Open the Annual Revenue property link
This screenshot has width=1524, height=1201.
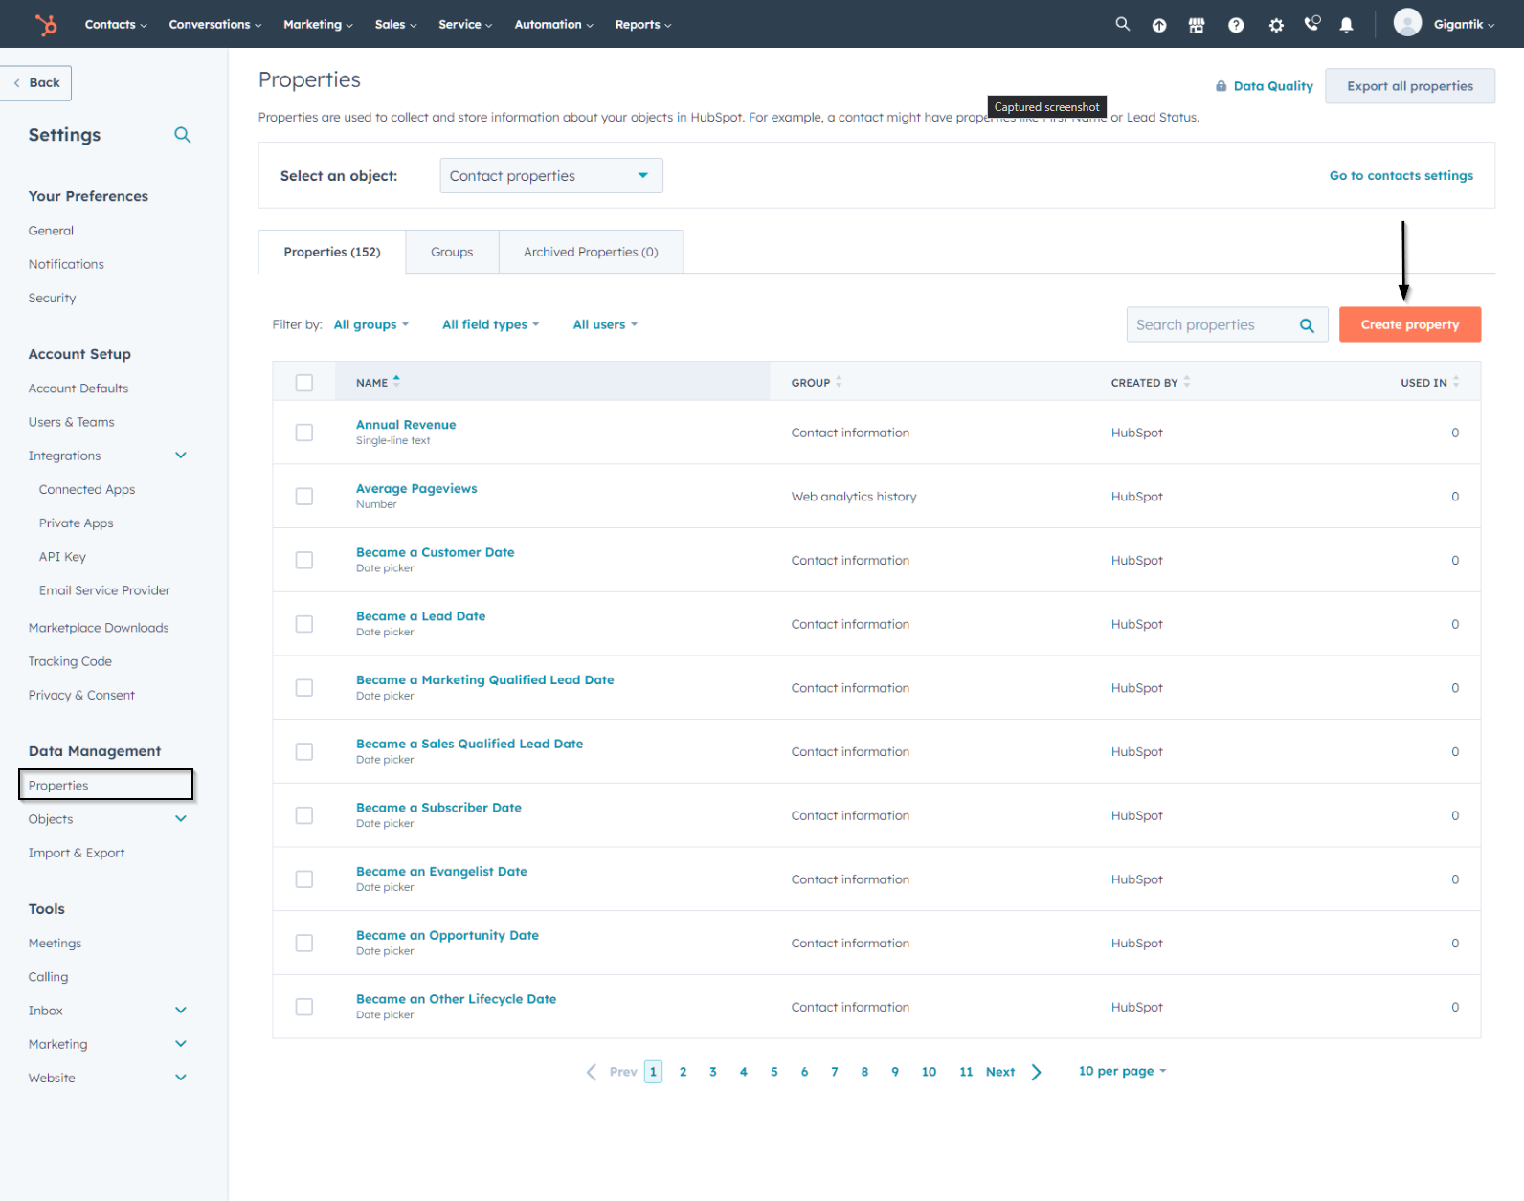tap(406, 425)
